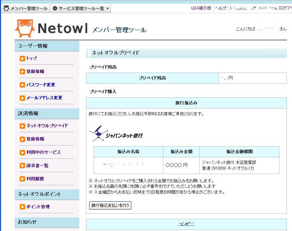
Task: Select ネットオウルプリペイド in the sidebar
Action: pos(47,126)
